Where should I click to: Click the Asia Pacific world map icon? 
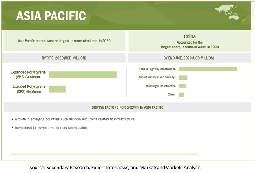click(x=236, y=12)
